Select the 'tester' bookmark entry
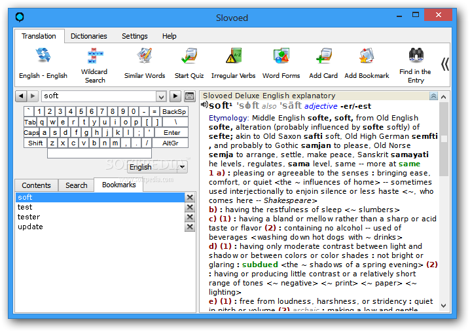470x332 pixels. click(99, 217)
